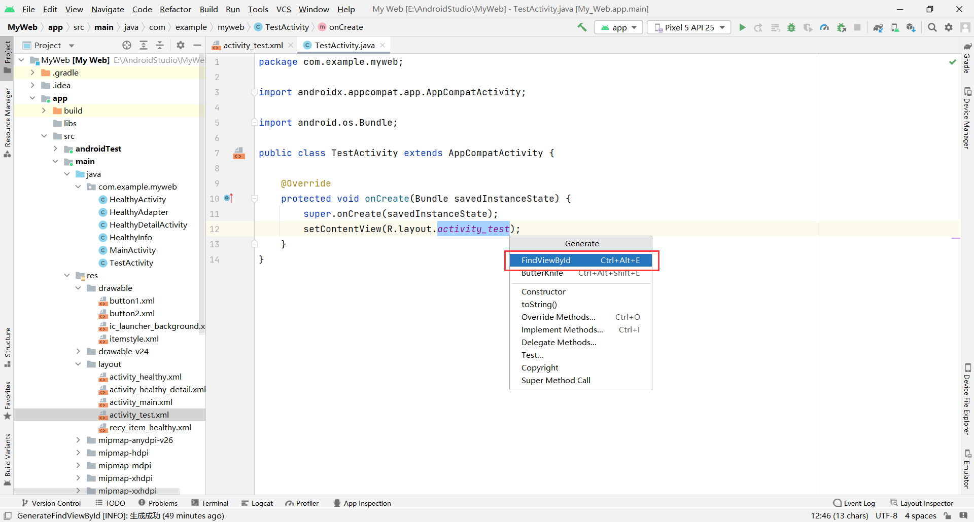The image size is (974, 522).
Task: Collapse the res folder
Action: click(67, 275)
